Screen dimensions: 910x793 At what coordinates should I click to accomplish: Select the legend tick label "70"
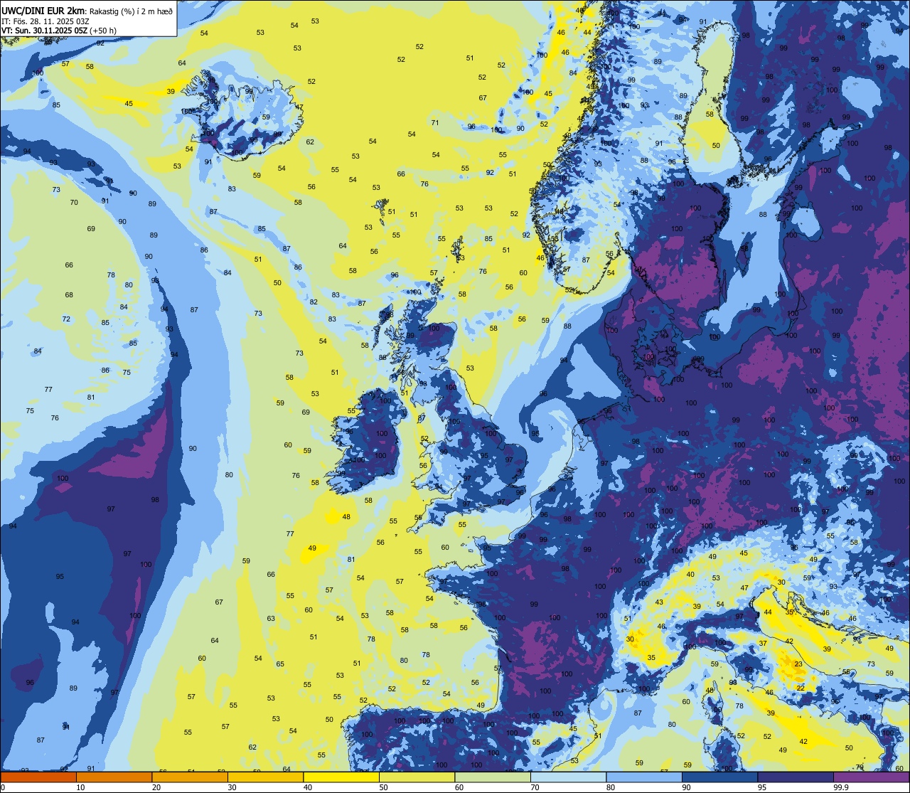(x=535, y=787)
